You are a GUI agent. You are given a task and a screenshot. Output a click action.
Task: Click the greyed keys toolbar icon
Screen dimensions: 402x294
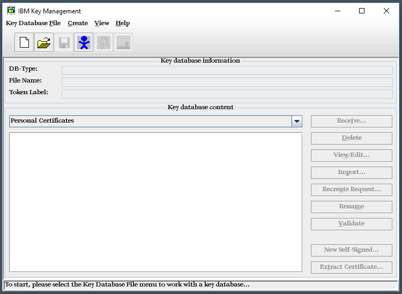click(103, 42)
